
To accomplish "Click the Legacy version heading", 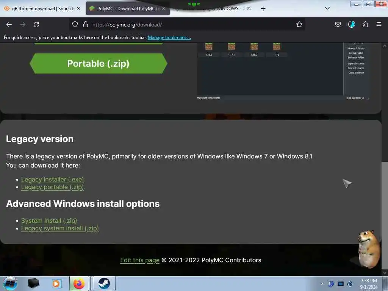I will tap(40, 139).
